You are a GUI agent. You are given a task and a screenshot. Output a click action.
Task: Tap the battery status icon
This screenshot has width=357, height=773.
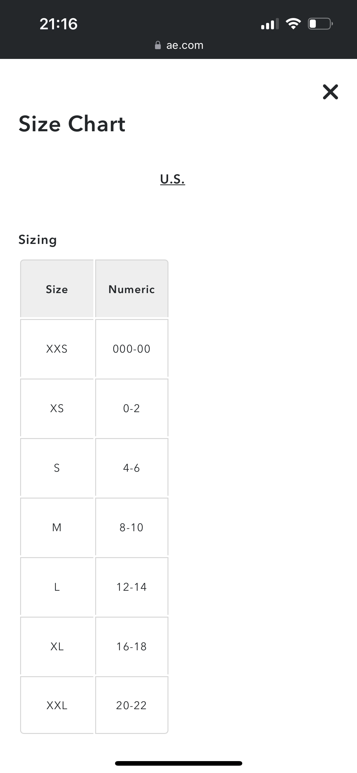tap(320, 24)
